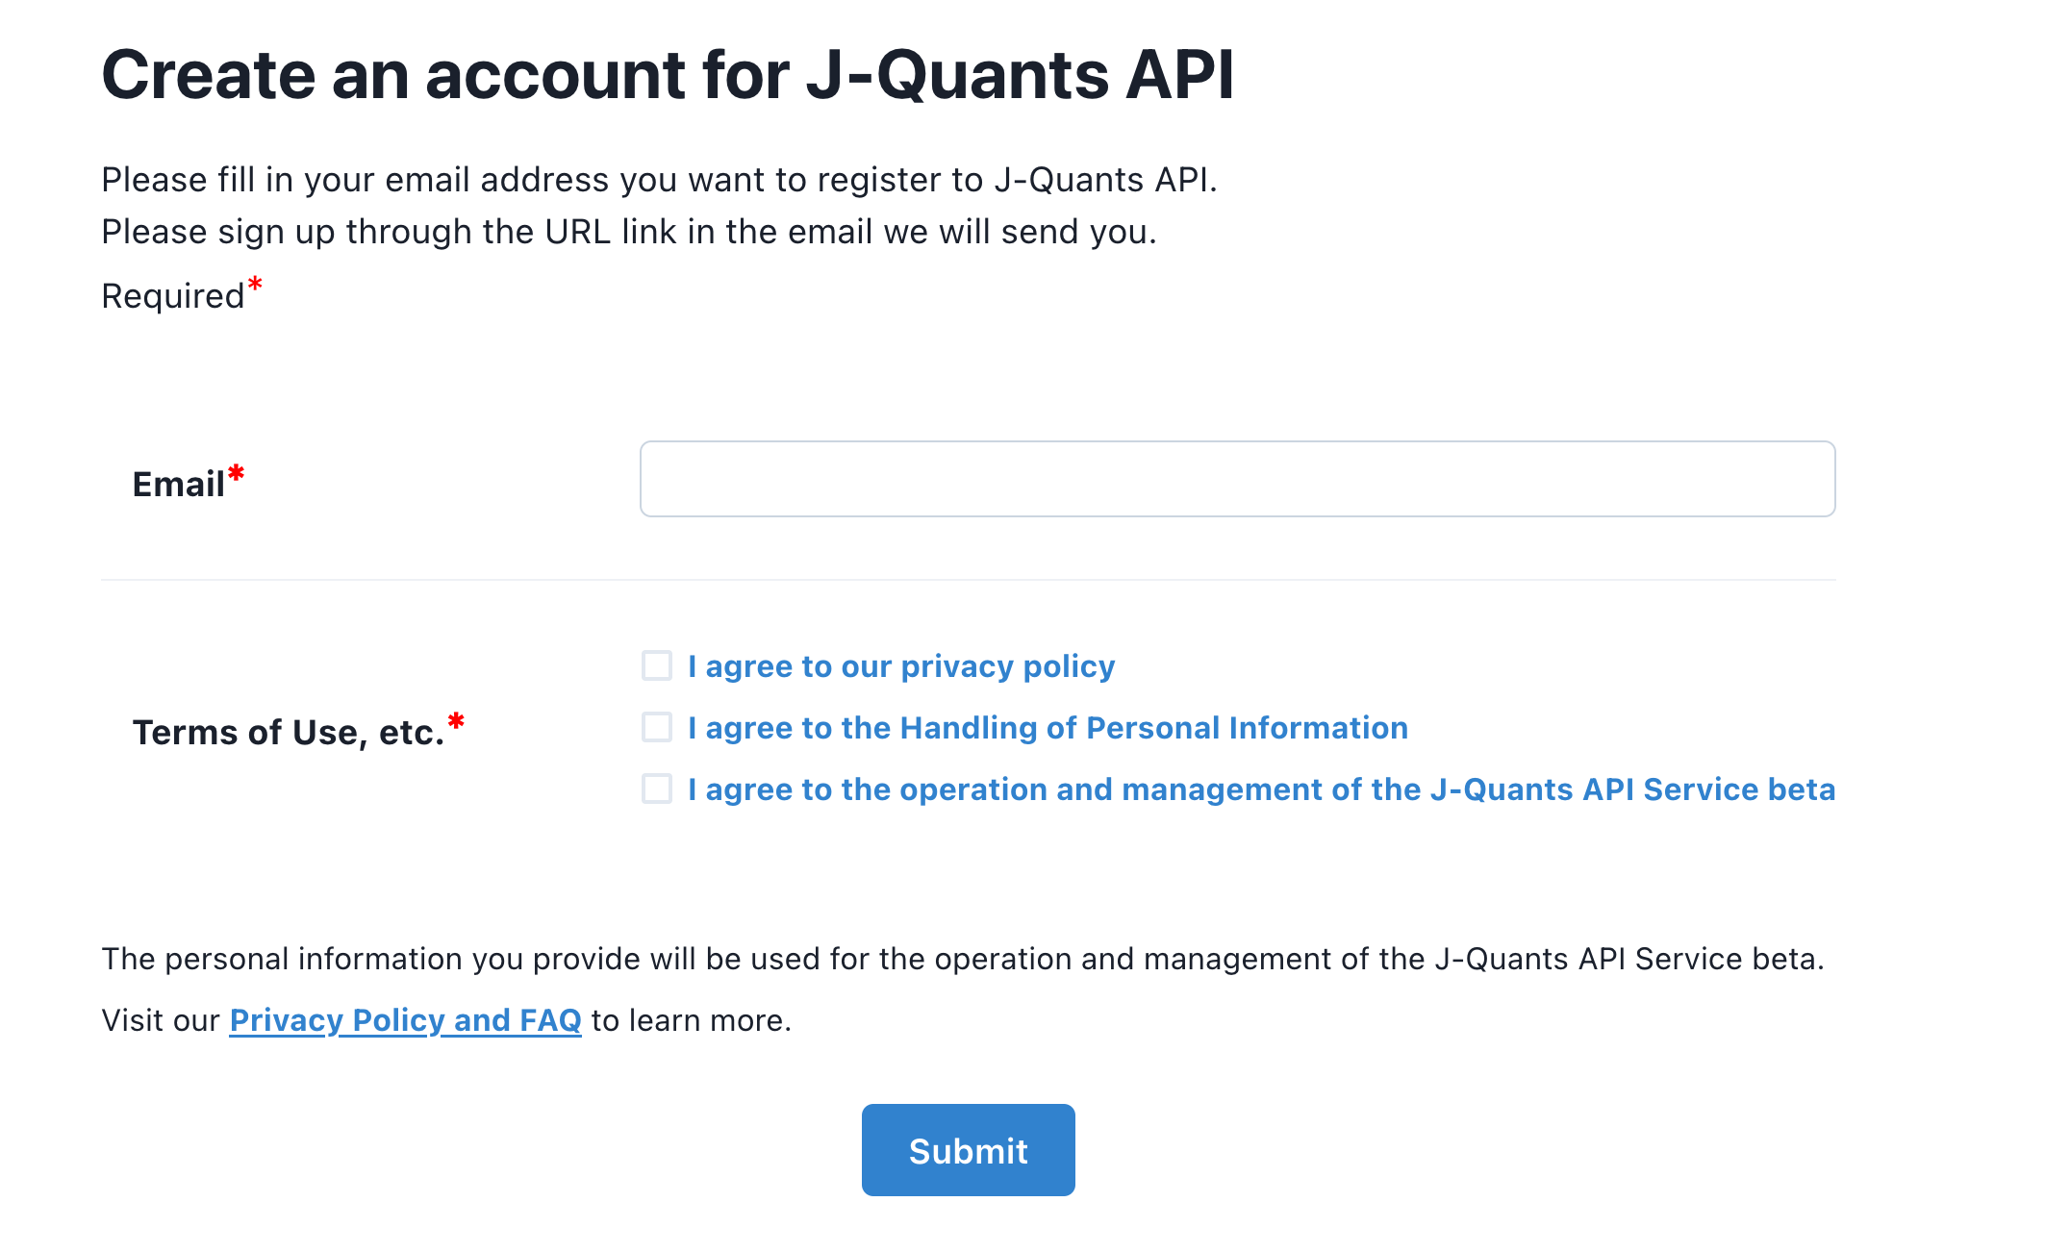2045x1252 pixels.
Task: Open the privacy policy link text
Action: point(900,665)
